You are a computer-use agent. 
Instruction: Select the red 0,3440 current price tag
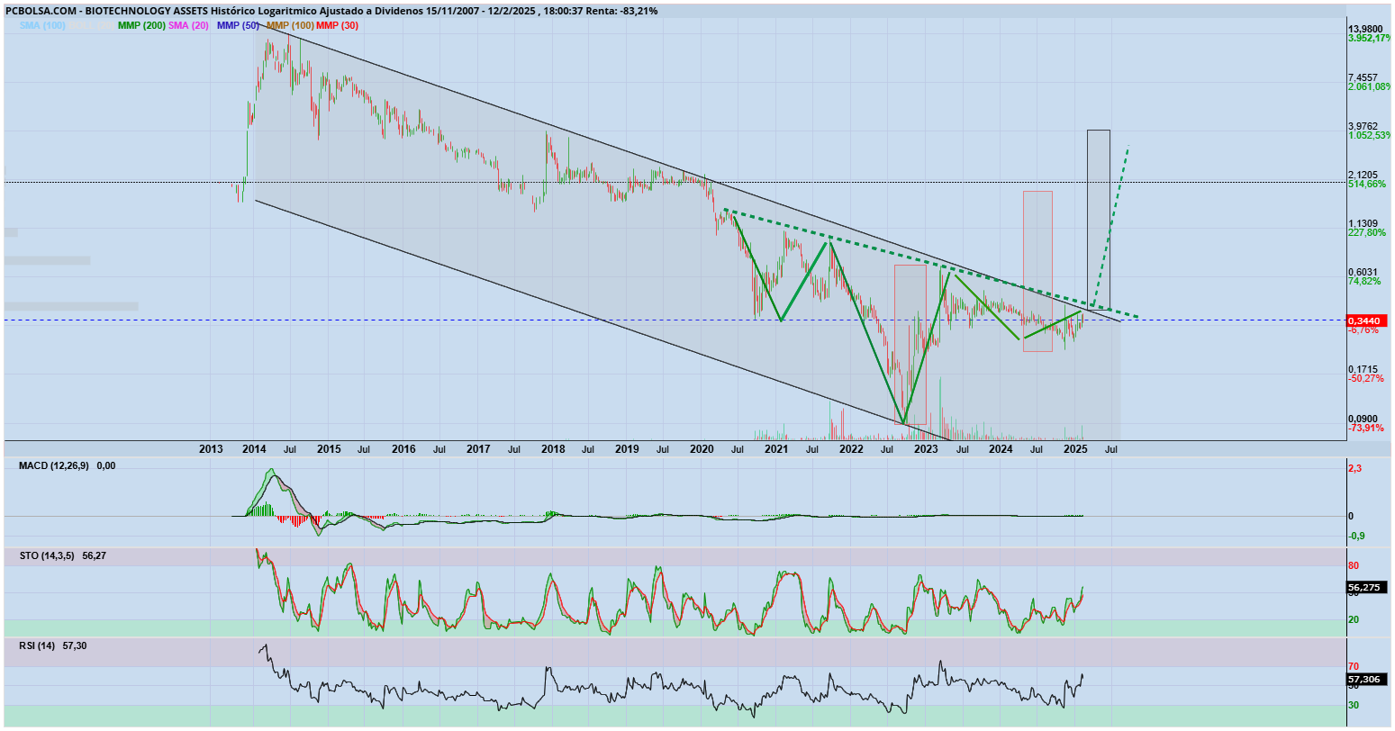(x=1364, y=320)
